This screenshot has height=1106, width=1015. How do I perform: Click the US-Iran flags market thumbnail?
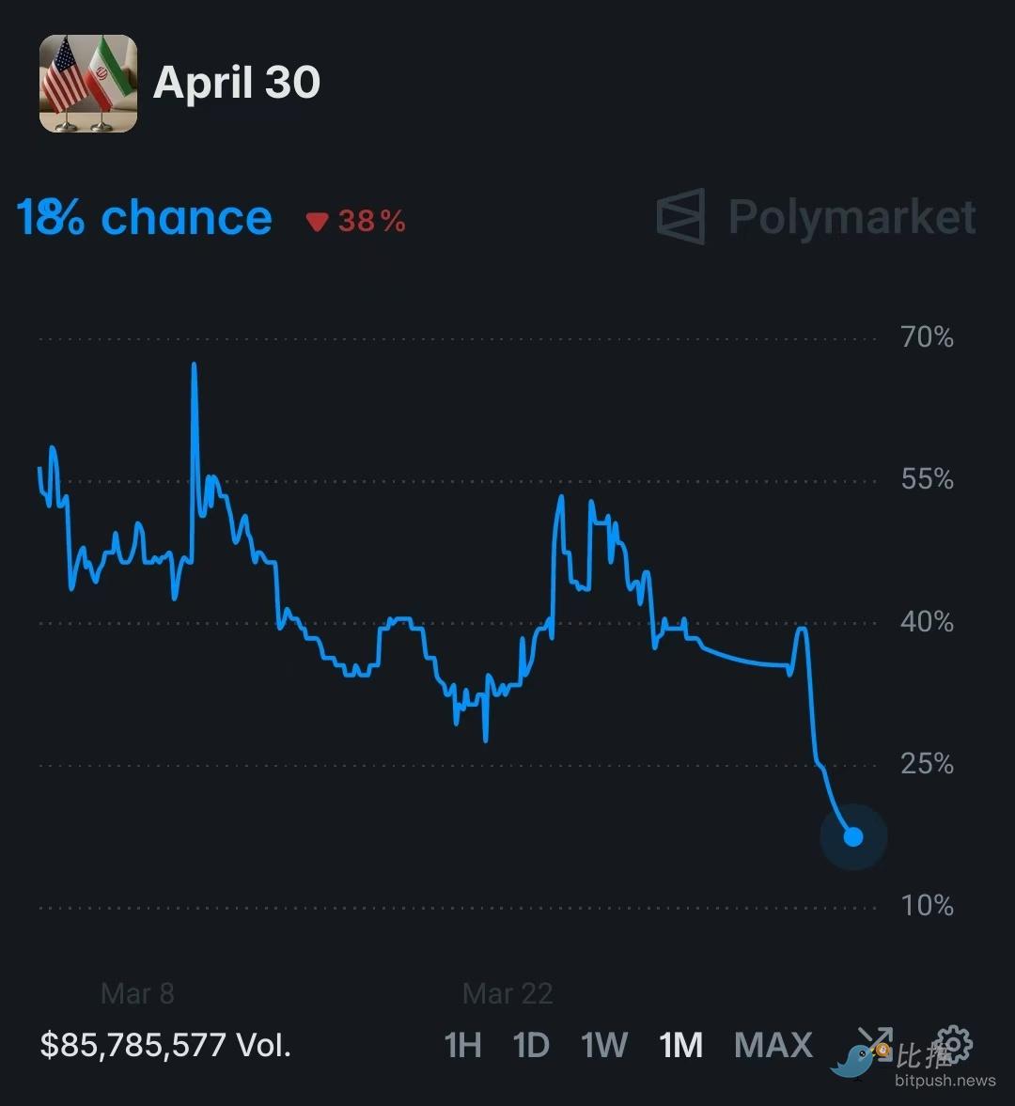[x=88, y=84]
